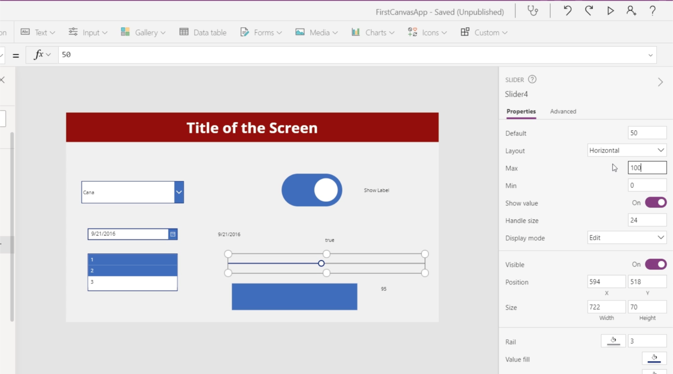Select the label showing 95
Image resolution: width=673 pixels, height=374 pixels.
[x=384, y=289]
